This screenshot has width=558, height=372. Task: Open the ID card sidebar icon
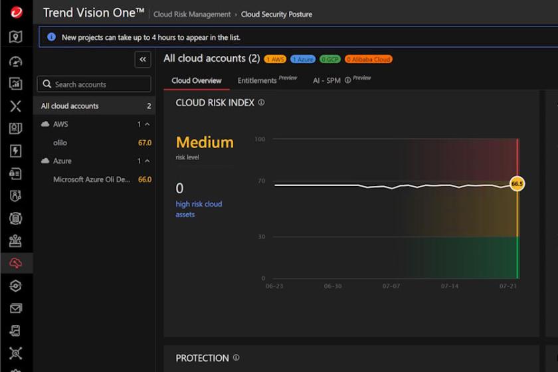[16, 173]
